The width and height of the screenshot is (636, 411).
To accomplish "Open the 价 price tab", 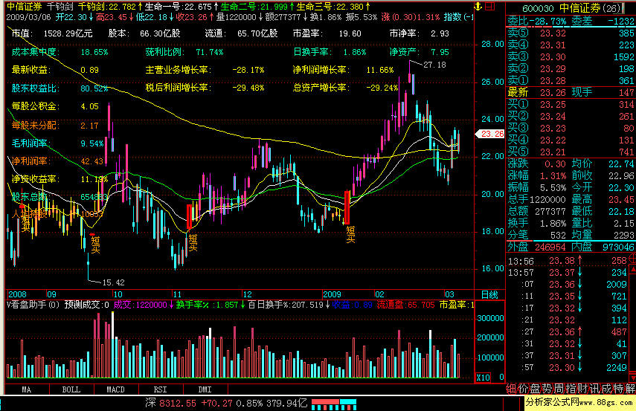I will 523,389.
